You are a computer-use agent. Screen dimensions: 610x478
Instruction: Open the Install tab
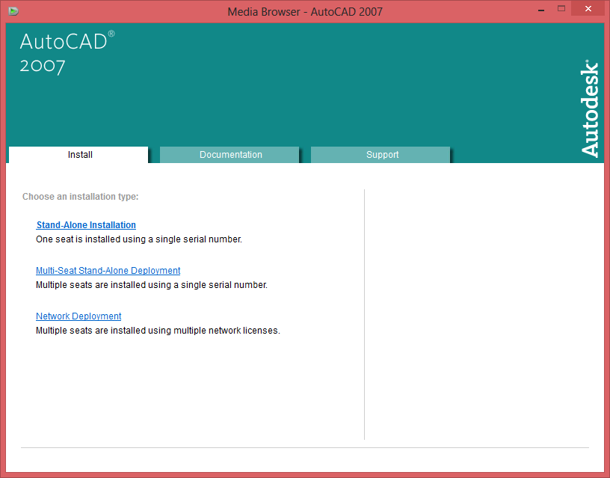78,155
